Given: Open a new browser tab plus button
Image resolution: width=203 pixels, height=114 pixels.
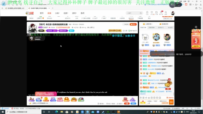Looking at the screenshot, I should point(52,8).
